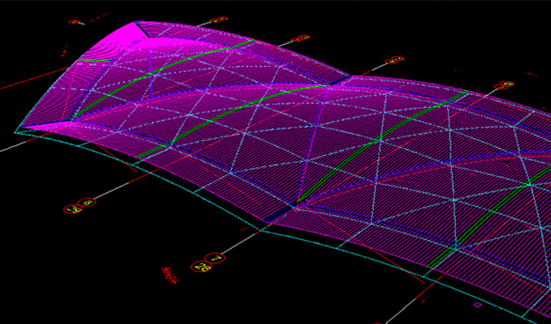This screenshot has width=551, height=324.
Task: Click the grid bubble labeled 6
Action: pyautogui.click(x=87, y=203)
